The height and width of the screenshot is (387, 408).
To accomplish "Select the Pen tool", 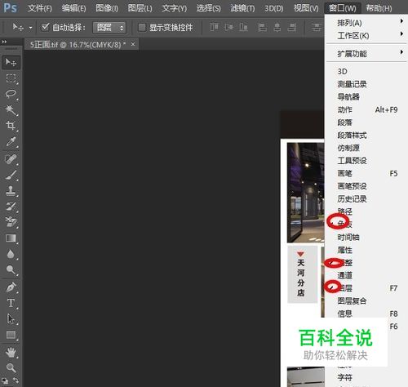I will 11,287.
